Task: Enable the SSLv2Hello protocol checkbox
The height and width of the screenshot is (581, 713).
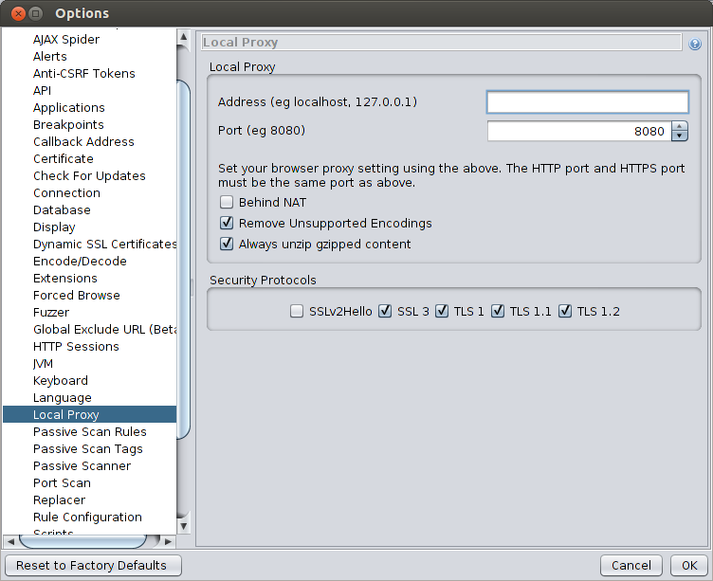Action: tap(297, 311)
